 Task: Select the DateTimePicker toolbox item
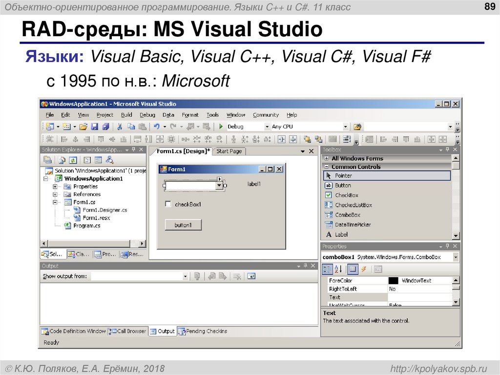click(353, 224)
